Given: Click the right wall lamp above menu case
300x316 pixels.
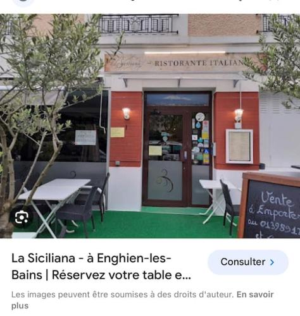Looking at the screenshot, I should pyautogui.click(x=239, y=115).
